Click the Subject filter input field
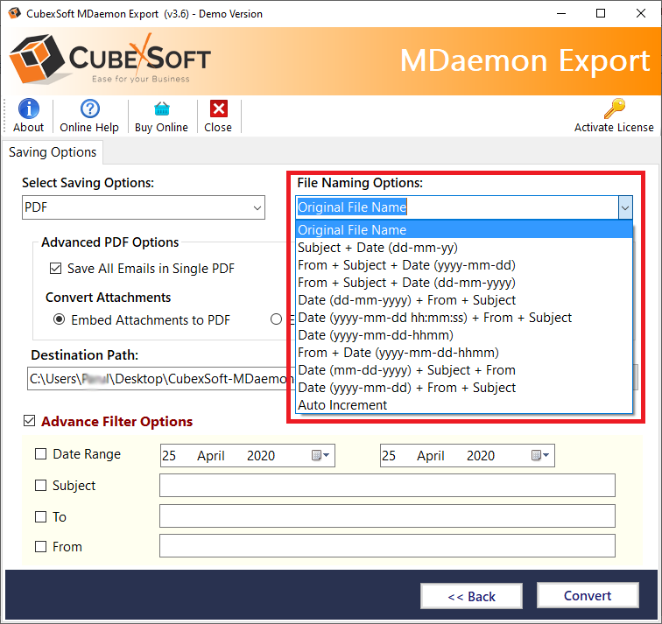662x624 pixels. pyautogui.click(x=387, y=485)
